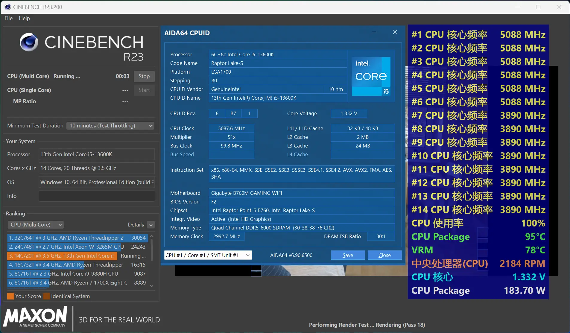Open the File menu
Image resolution: width=570 pixels, height=333 pixels.
[8, 18]
